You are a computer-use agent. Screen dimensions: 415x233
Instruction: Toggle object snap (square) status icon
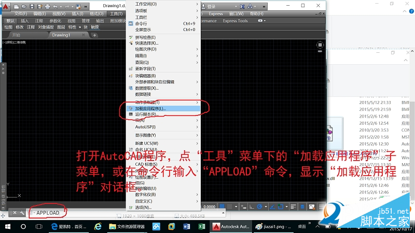point(280,207)
